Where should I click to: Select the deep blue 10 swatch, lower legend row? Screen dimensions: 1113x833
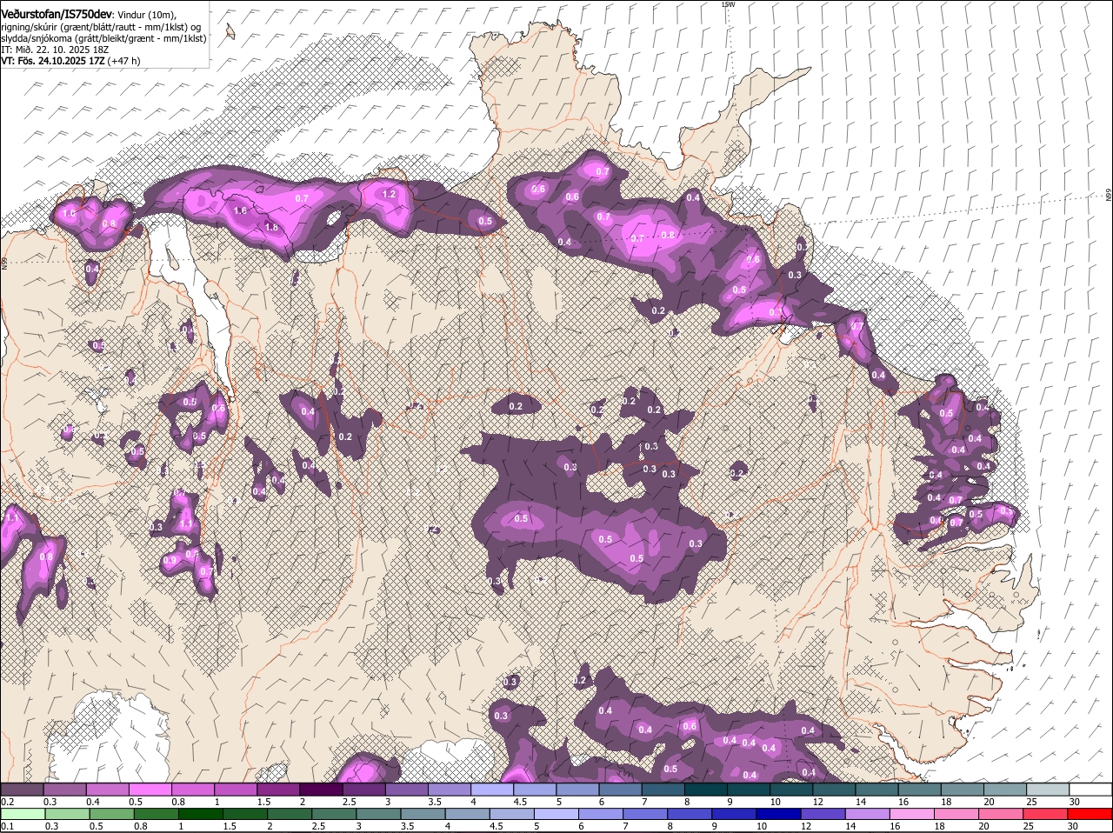(x=779, y=814)
